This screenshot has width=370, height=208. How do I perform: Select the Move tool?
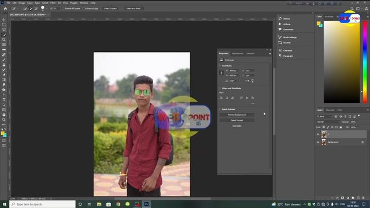(4, 20)
